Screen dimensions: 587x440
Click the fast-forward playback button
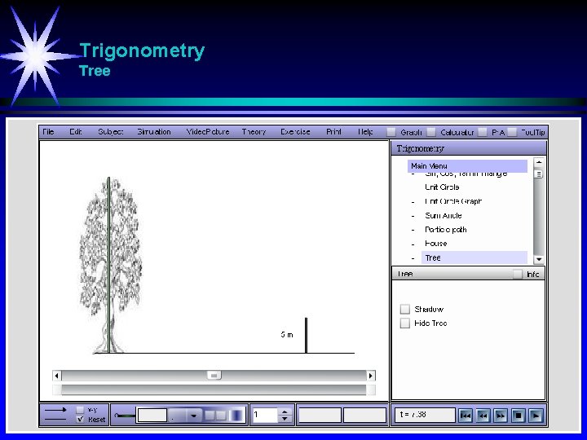click(501, 416)
